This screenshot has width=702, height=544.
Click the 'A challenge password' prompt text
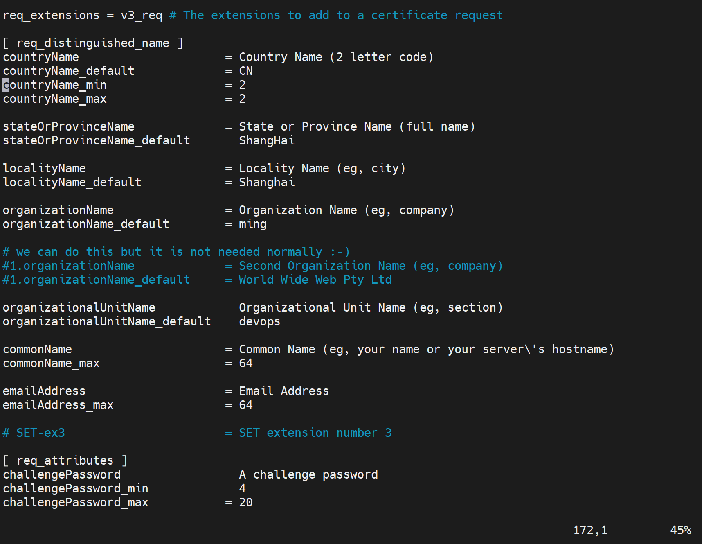(308, 474)
